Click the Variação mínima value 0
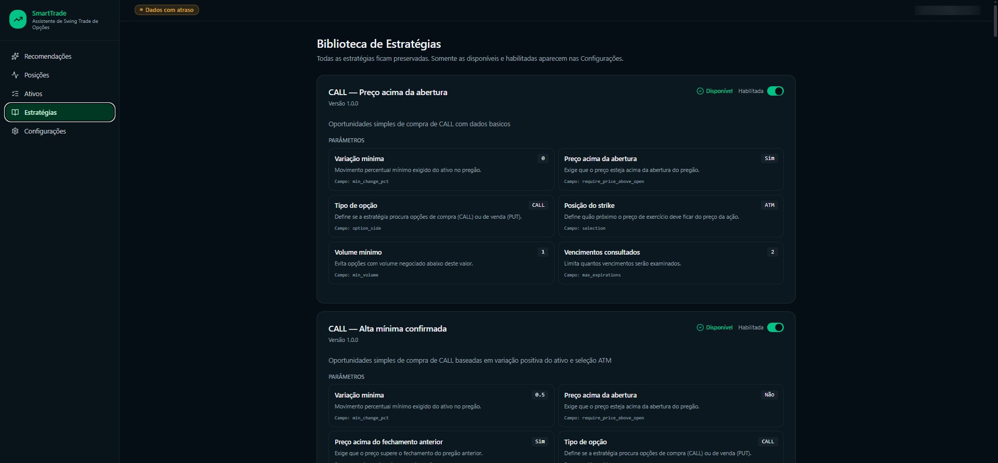Viewport: 998px width, 463px height. pos(543,158)
